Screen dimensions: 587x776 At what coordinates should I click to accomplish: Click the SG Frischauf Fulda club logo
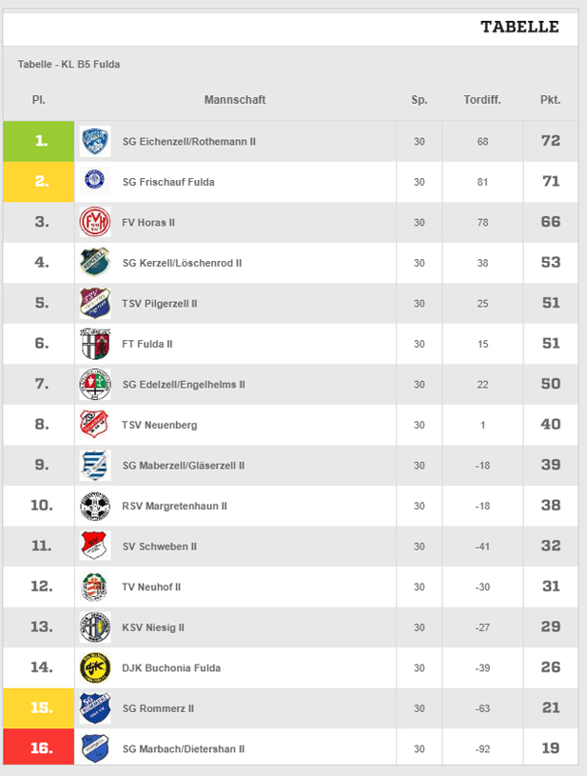[x=95, y=182]
